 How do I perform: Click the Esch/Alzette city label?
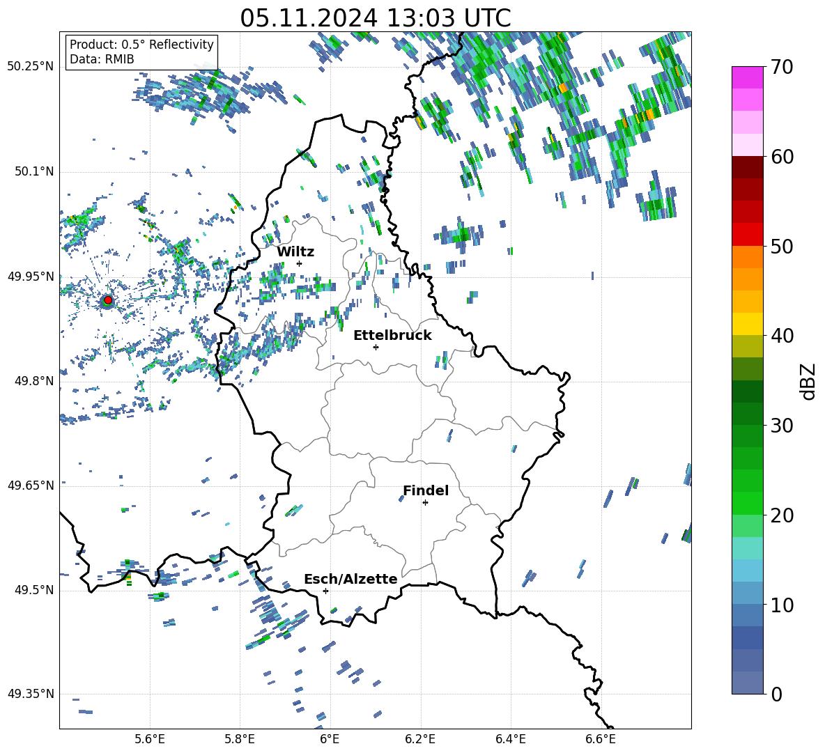(350, 579)
